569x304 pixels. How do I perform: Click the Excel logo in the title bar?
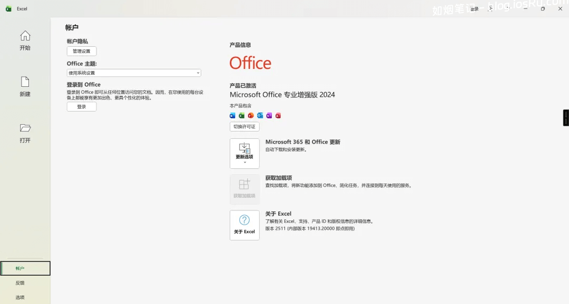pyautogui.click(x=8, y=8)
